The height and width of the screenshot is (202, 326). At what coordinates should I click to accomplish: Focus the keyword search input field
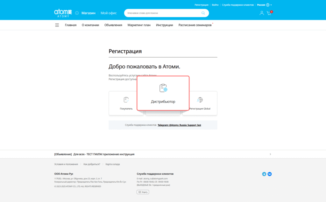coord(162,13)
